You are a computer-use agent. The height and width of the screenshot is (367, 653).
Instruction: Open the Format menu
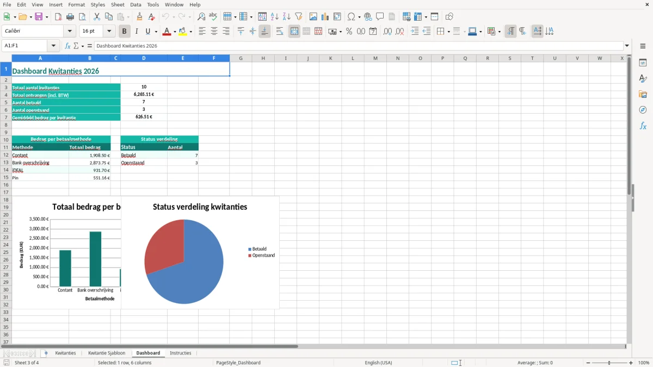coord(76,4)
